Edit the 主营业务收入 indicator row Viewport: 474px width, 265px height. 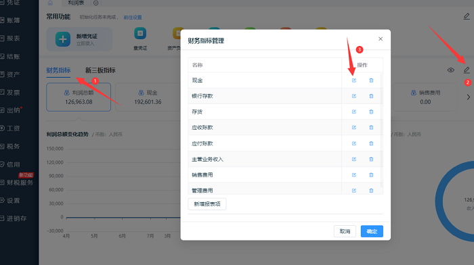(x=353, y=159)
